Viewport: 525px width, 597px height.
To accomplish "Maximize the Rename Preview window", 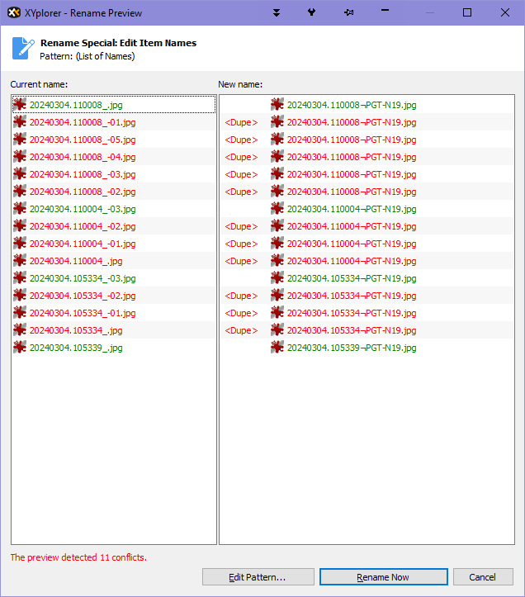I will tap(467, 12).
